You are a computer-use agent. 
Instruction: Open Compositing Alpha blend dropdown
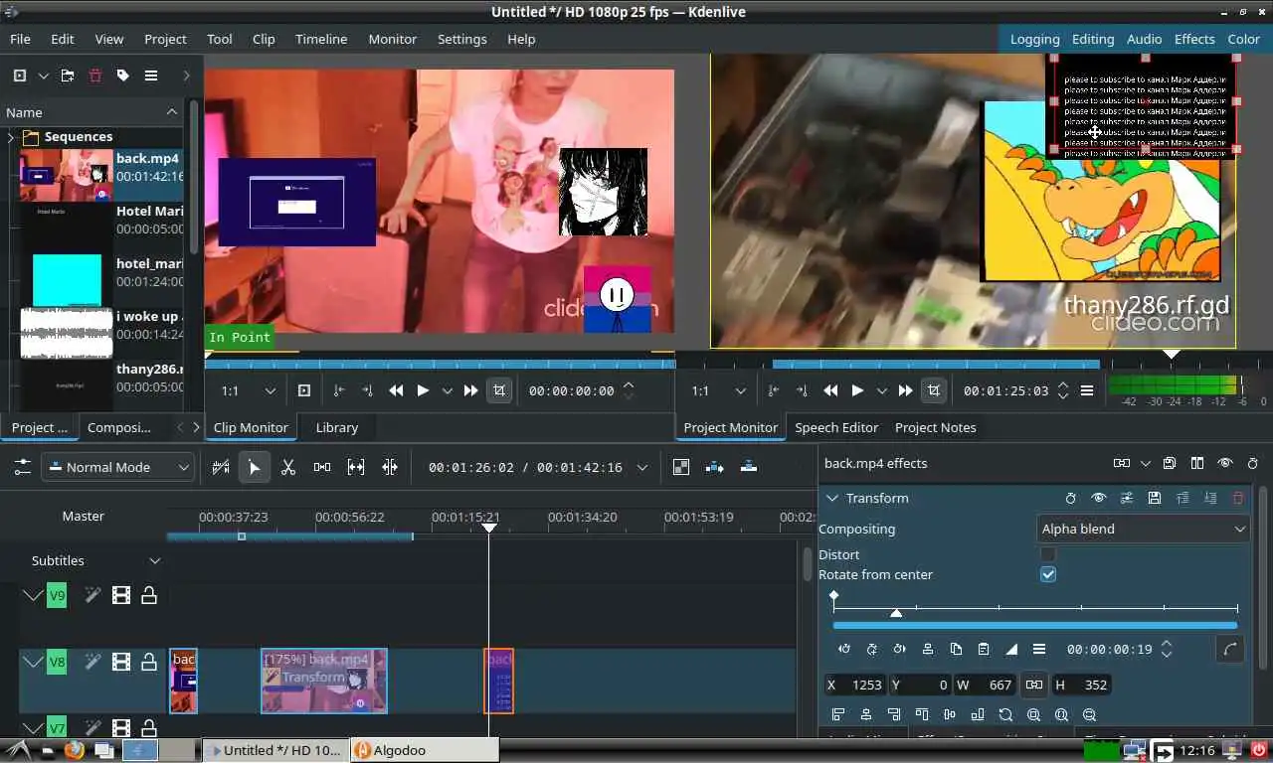tap(1143, 529)
